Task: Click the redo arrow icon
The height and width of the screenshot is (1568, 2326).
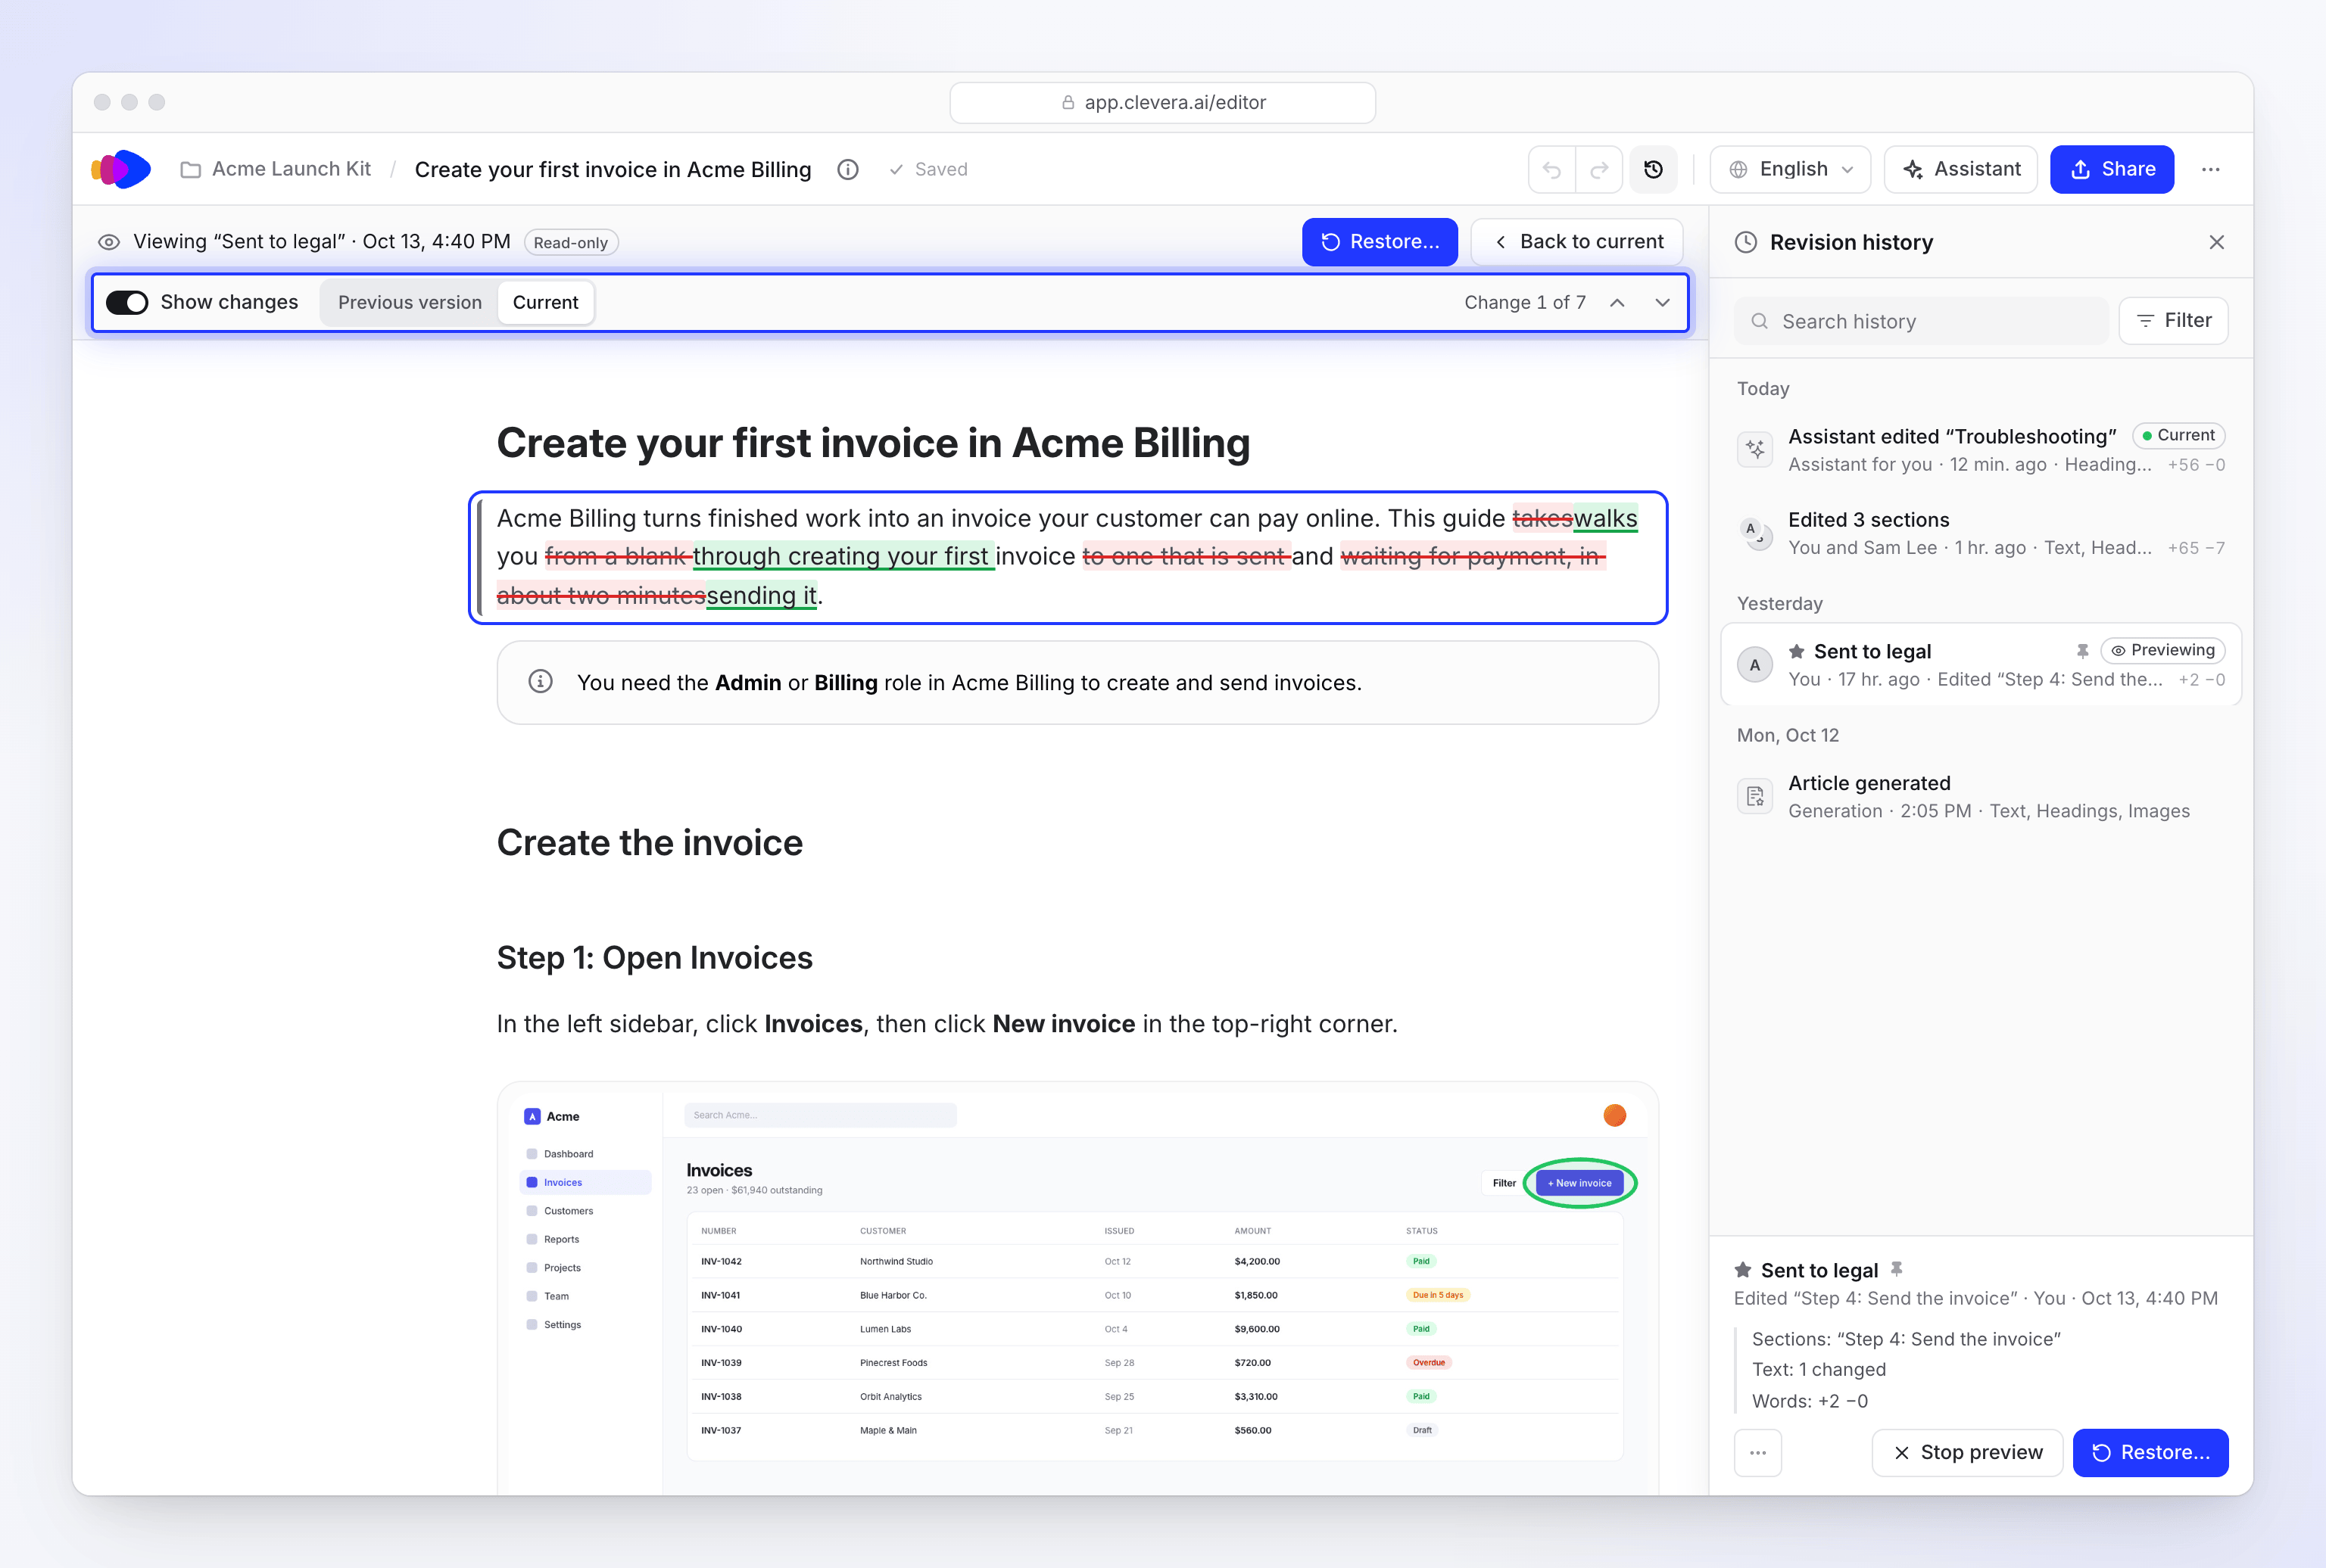Action: 1598,170
